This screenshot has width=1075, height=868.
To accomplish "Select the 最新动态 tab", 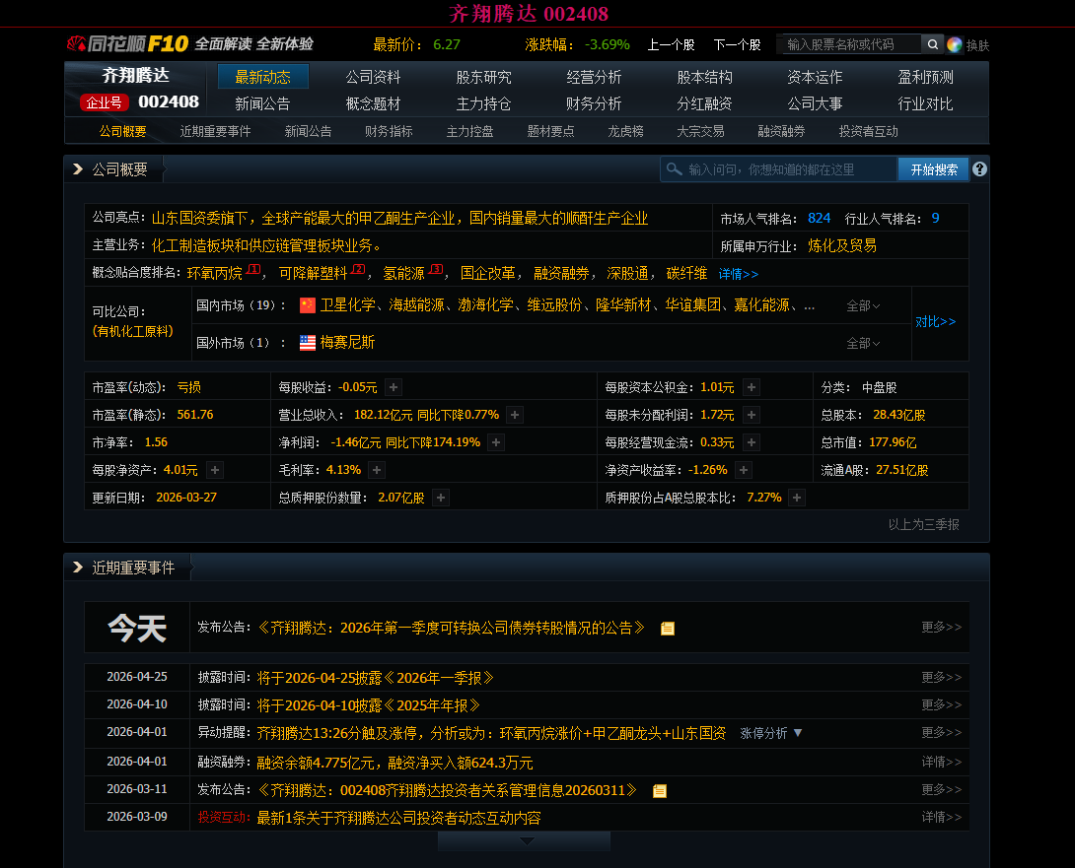I will [263, 77].
